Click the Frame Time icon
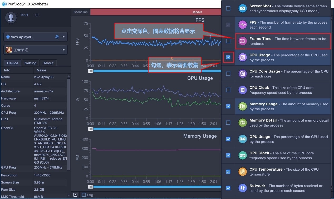The image size is (334, 199). pos(242,41)
